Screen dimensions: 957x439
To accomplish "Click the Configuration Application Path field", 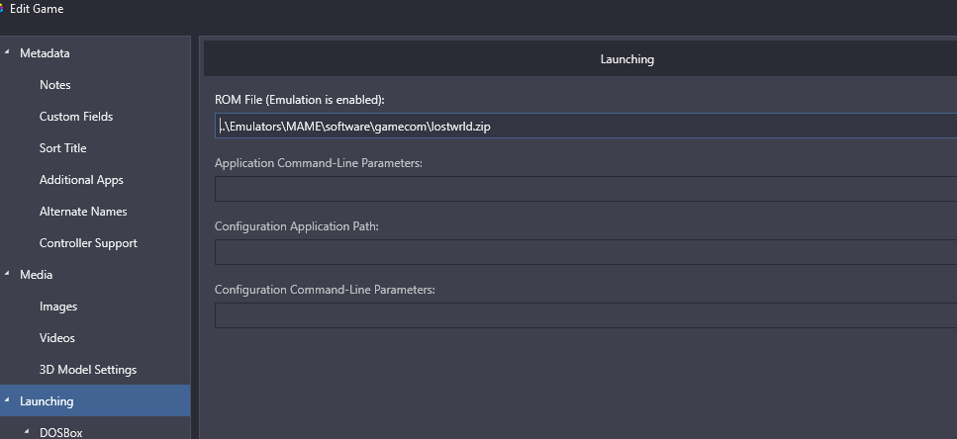I will [x=586, y=252].
